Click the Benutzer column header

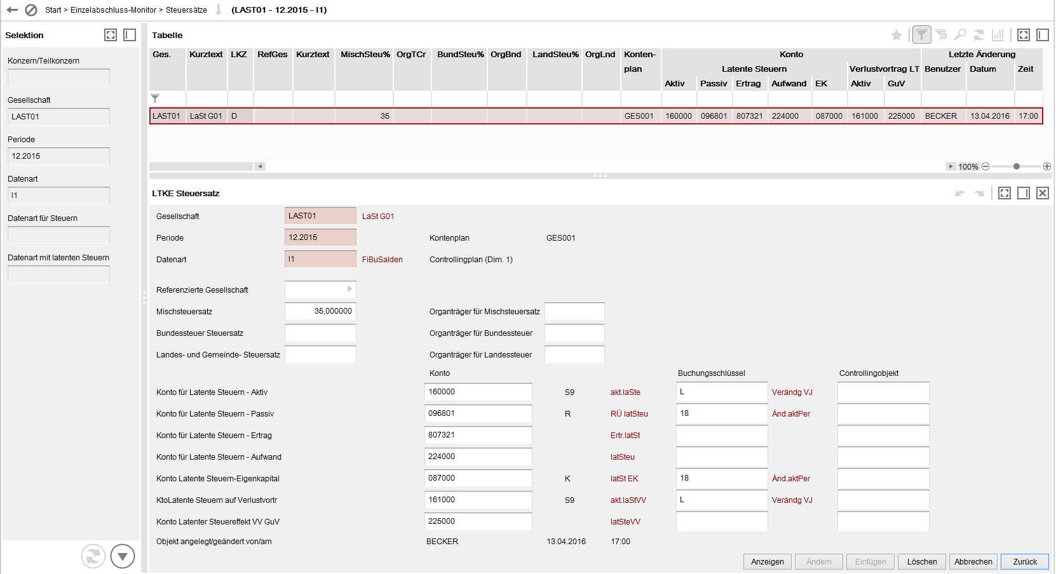point(944,76)
